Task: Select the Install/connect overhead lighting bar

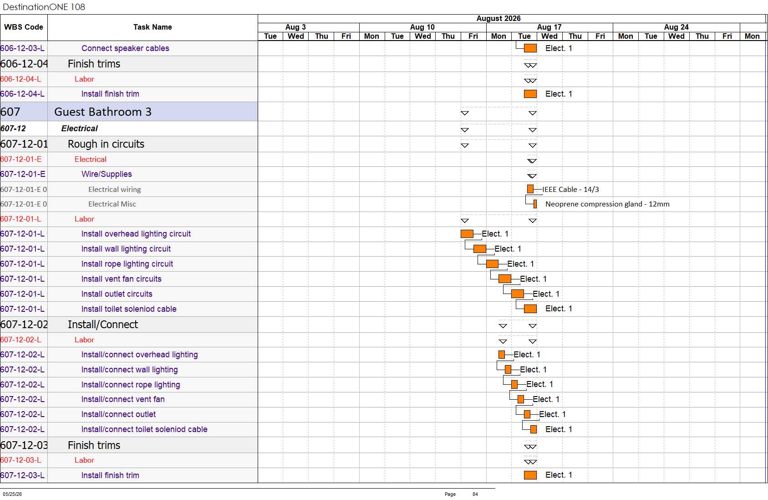Action: coord(502,355)
